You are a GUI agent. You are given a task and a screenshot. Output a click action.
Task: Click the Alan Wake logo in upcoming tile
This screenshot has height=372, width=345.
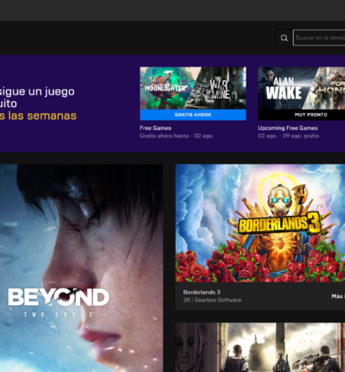click(284, 89)
